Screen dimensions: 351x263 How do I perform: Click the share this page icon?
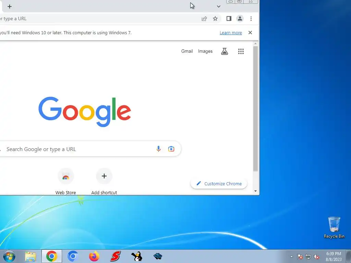pos(204,18)
